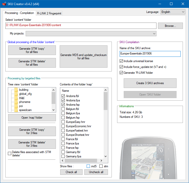Click file list horizontal scroll left arrow
This screenshot has height=183, width=189.
[x=62, y=160]
